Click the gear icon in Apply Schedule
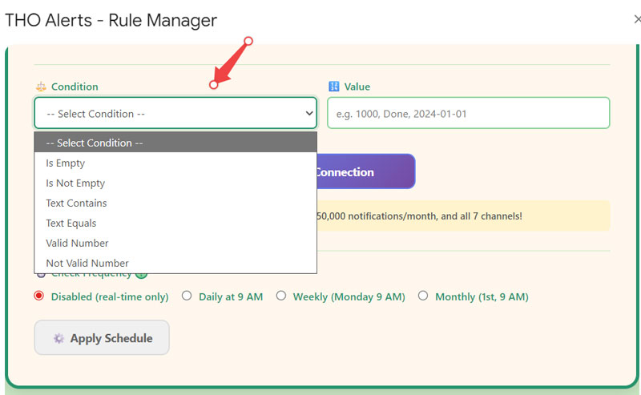Viewport: 641px width, 395px height. 58,339
